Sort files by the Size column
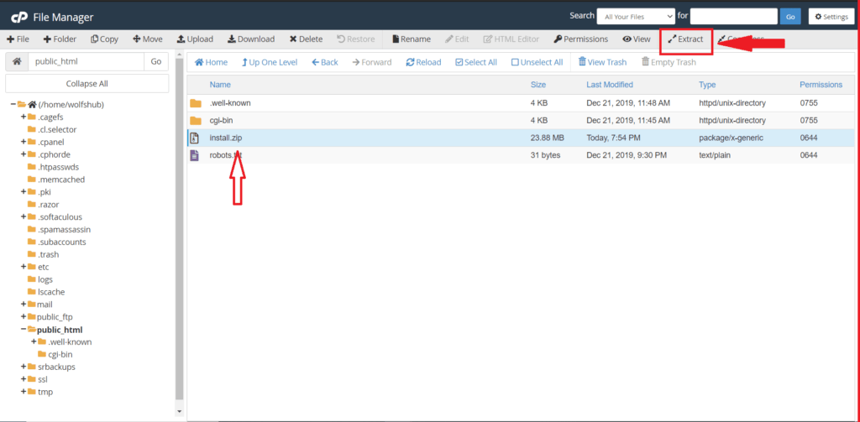Image resolution: width=860 pixels, height=422 pixels. (x=538, y=85)
